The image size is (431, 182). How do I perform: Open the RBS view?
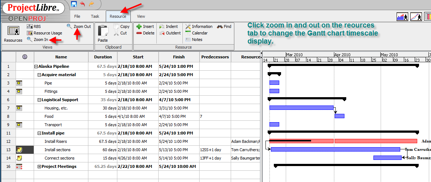click(34, 26)
